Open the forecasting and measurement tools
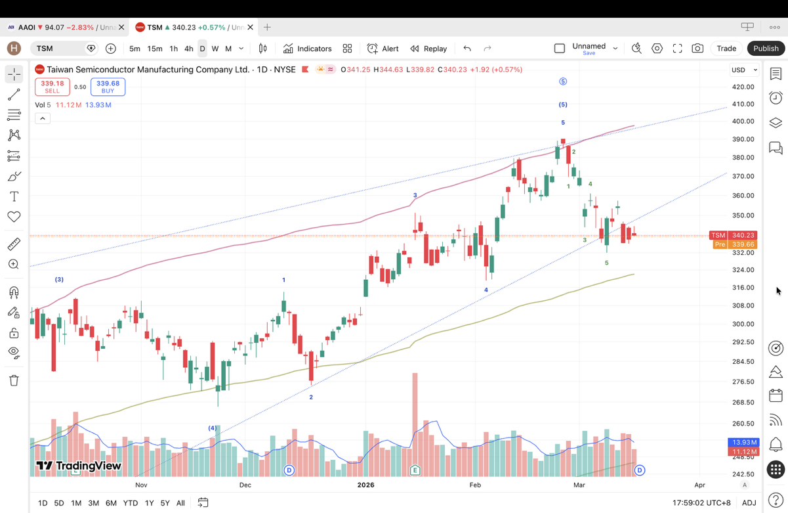788x513 pixels. tap(14, 156)
